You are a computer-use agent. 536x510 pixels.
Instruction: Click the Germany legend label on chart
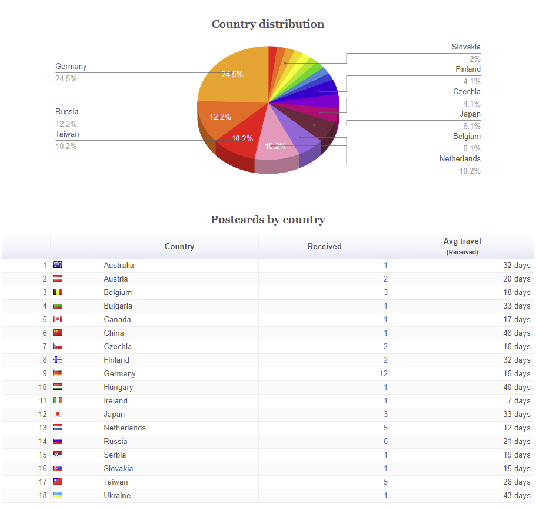(71, 67)
